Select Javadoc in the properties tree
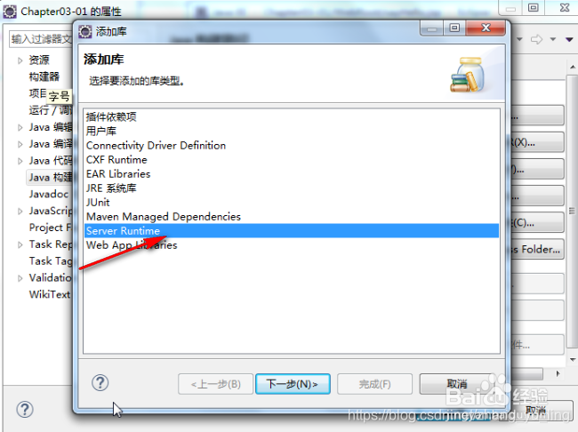Viewport: 578px width, 432px height. (x=49, y=195)
